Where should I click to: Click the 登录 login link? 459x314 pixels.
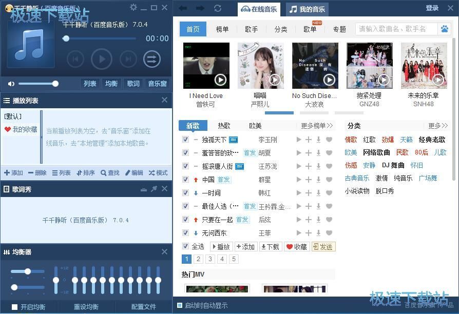tap(432, 8)
